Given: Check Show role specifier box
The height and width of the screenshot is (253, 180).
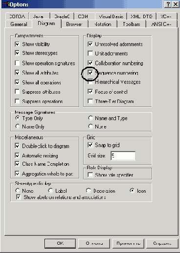Looking at the screenshot, I should coord(90,175).
